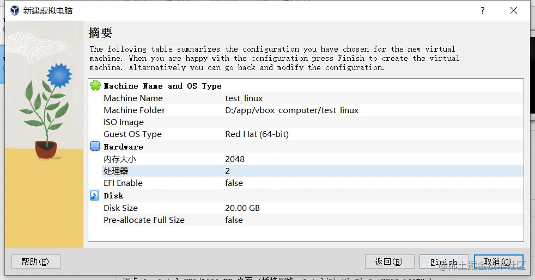This screenshot has height=280, width=535.
Task: Click the Pre-allocate Full Size false value
Action: [x=234, y=220]
